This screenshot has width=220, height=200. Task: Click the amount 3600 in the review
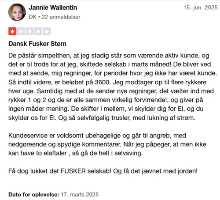pyautogui.click(x=102, y=82)
